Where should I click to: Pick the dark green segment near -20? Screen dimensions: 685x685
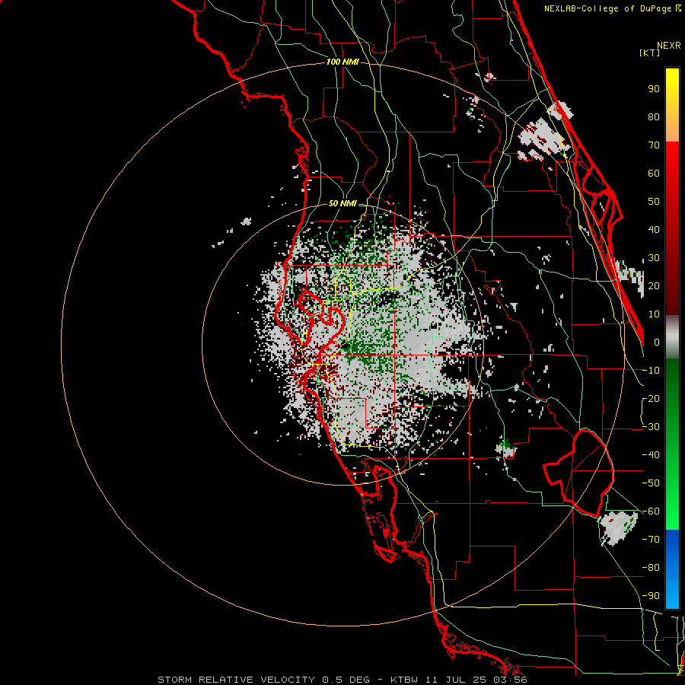(x=672, y=393)
